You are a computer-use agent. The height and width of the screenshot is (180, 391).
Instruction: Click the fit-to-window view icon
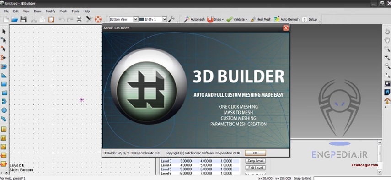387,84
